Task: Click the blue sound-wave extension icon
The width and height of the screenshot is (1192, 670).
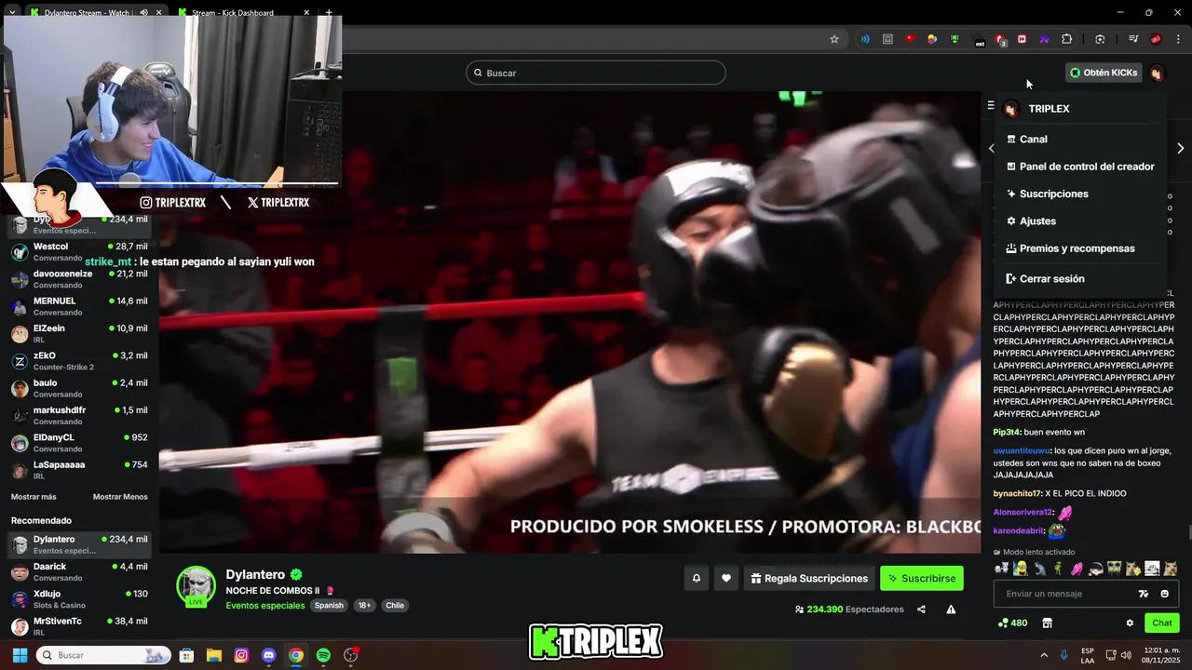Action: click(865, 39)
